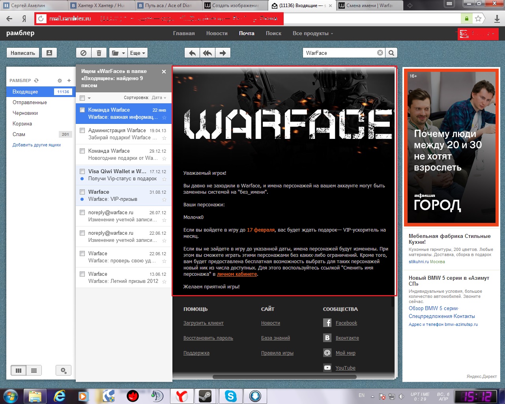Bookmark page with star icon

click(478, 19)
